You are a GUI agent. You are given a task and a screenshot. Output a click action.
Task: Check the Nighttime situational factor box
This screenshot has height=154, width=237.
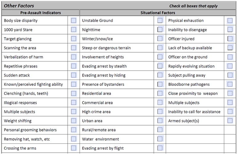click(160, 30)
